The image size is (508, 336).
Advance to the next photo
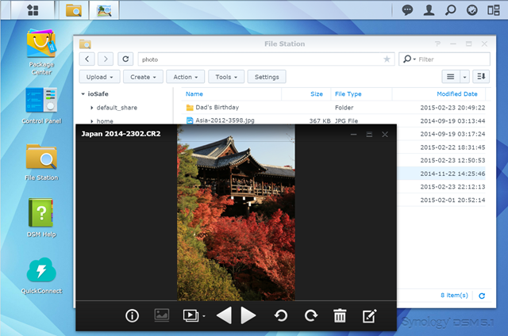(x=248, y=315)
